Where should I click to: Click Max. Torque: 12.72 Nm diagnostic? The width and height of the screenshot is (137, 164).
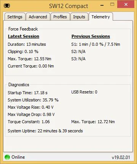(93, 122)
